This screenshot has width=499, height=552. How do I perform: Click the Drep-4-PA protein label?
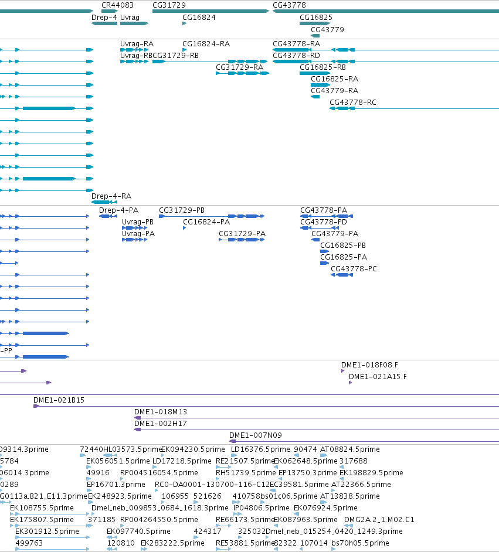click(118, 210)
